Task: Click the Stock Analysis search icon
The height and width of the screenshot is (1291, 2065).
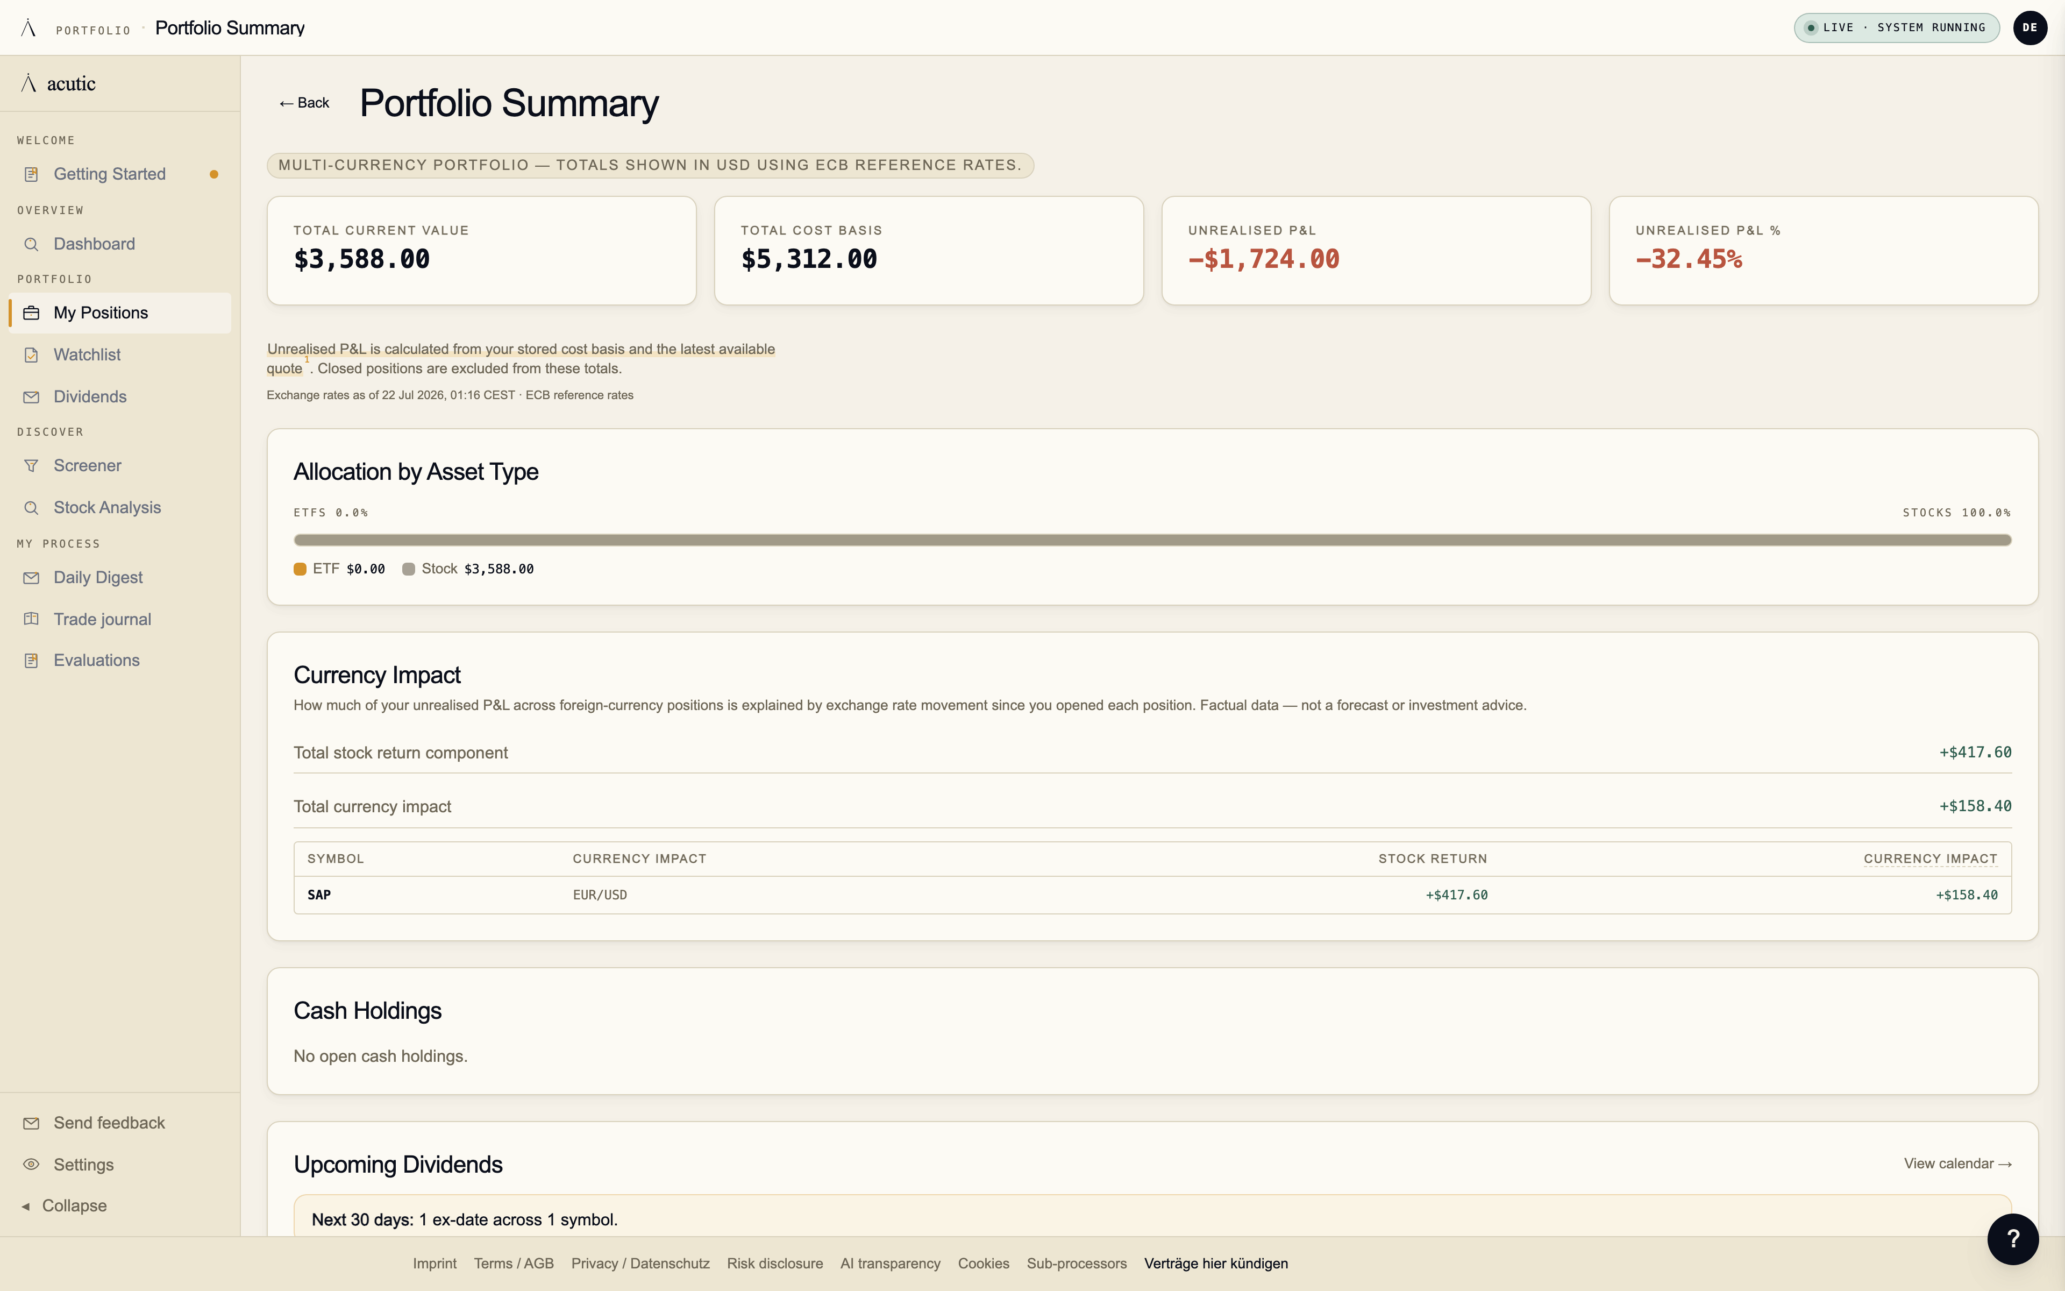Action: pos(32,508)
